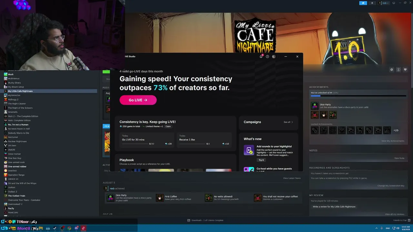Select My Little Cafe Nightmare in library
The width and height of the screenshot is (413, 232).
(50, 91)
